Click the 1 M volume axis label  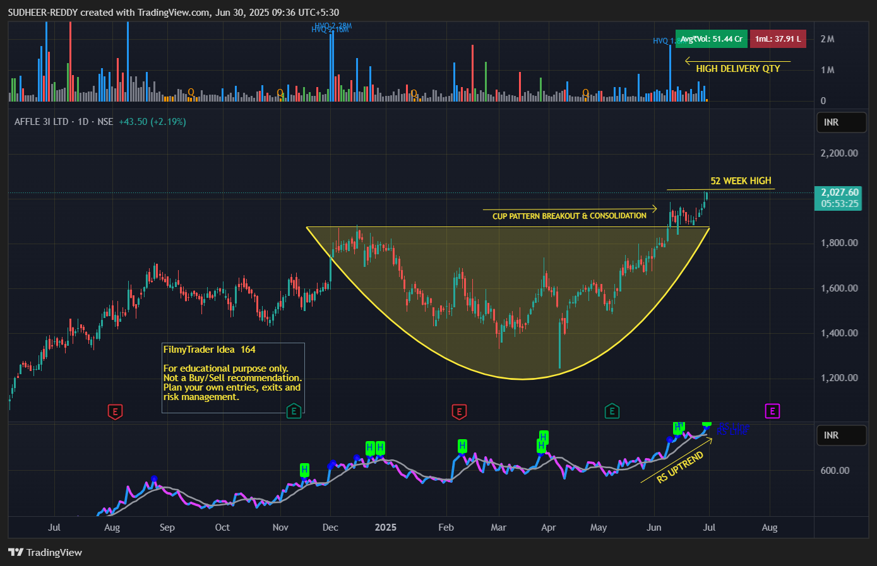click(x=827, y=70)
